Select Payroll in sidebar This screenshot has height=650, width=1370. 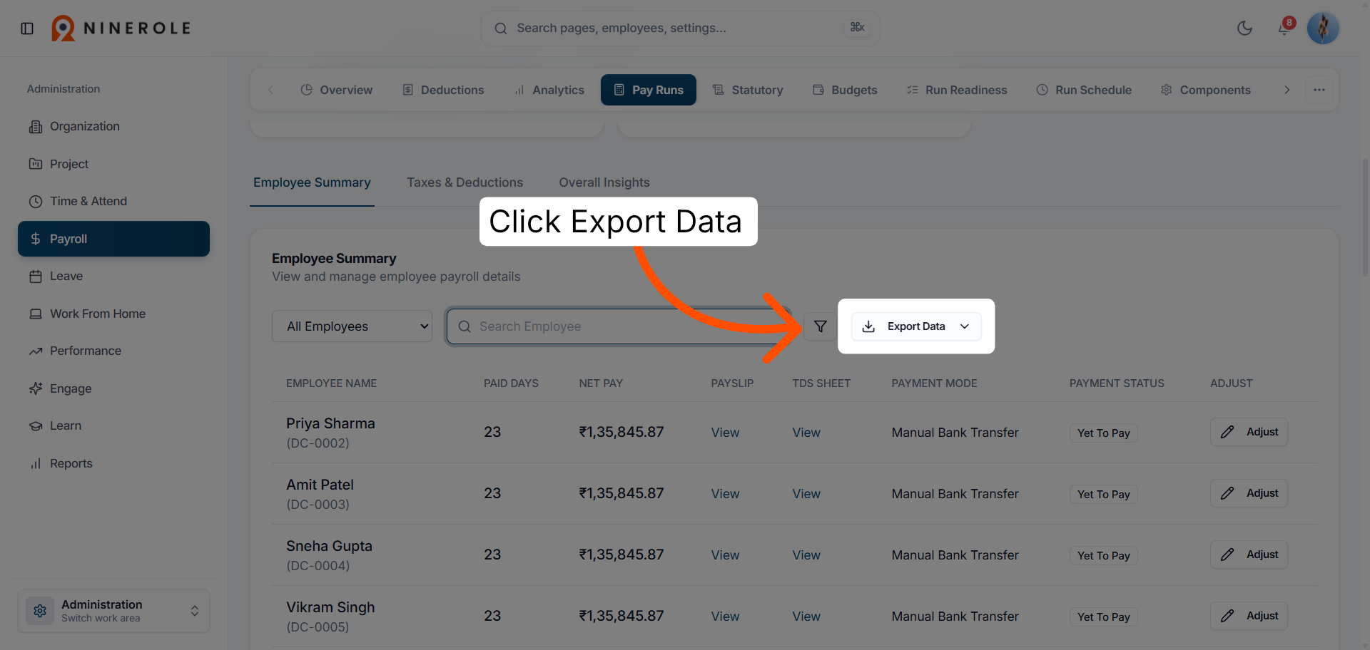click(x=114, y=239)
